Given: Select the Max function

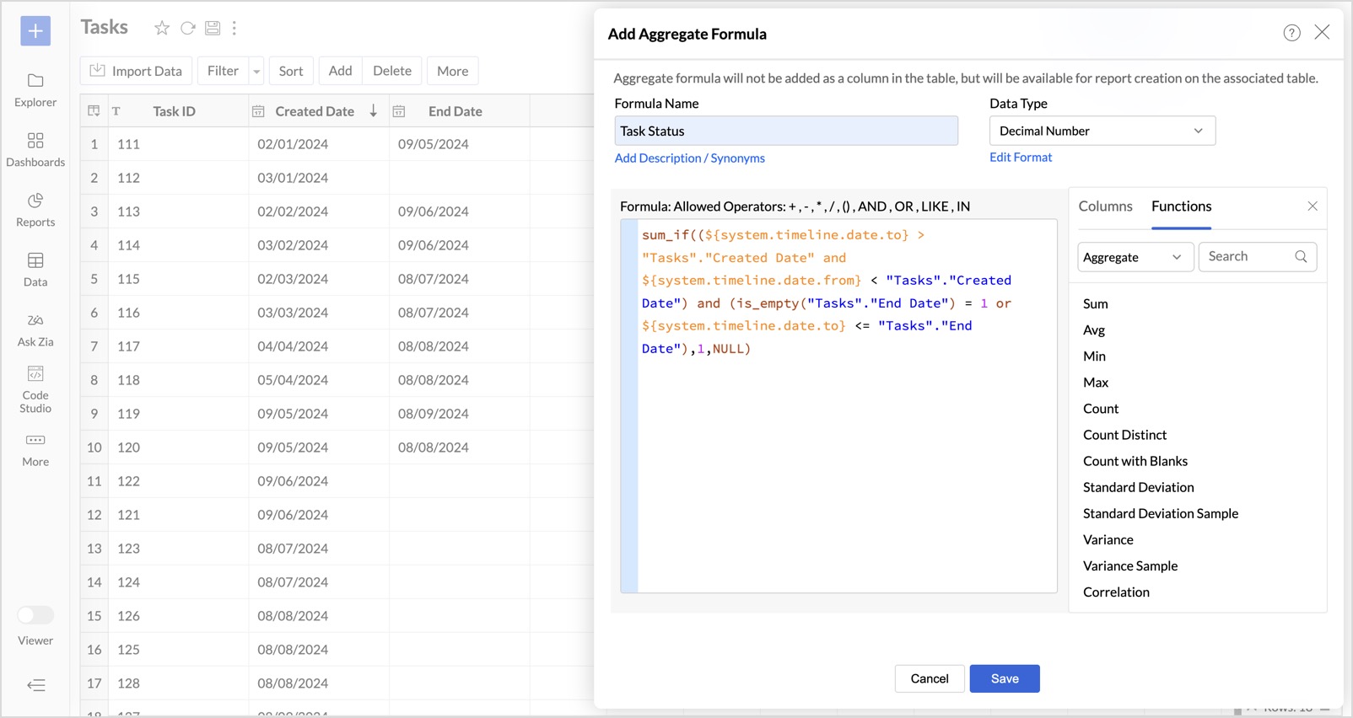Looking at the screenshot, I should pos(1096,383).
